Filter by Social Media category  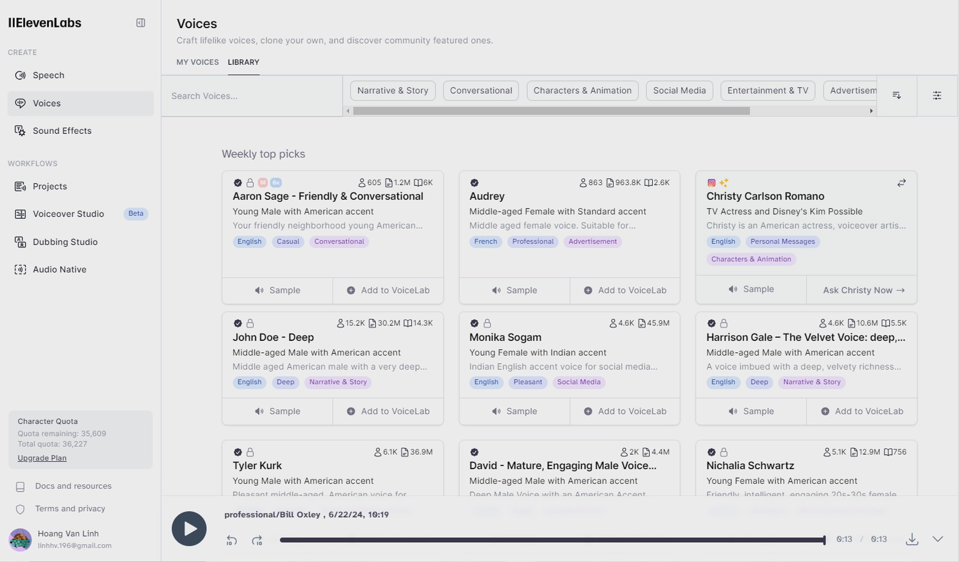[679, 91]
